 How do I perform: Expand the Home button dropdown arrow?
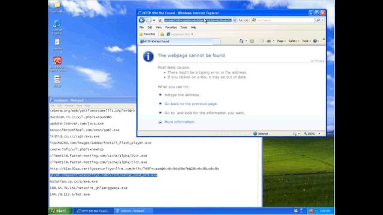(x=246, y=41)
